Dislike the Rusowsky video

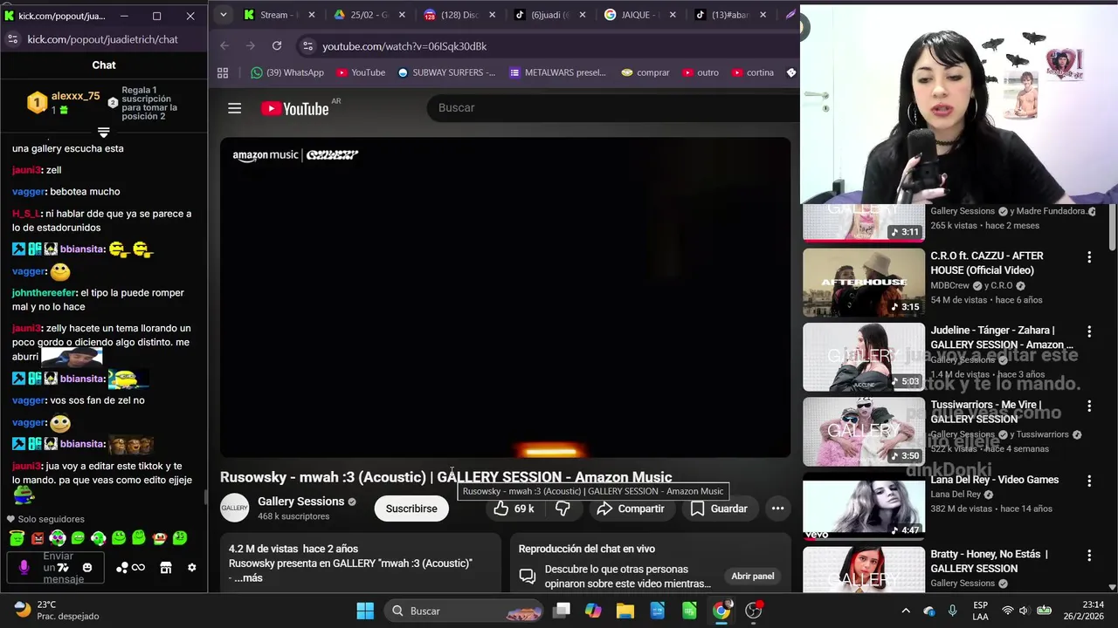pyautogui.click(x=563, y=509)
